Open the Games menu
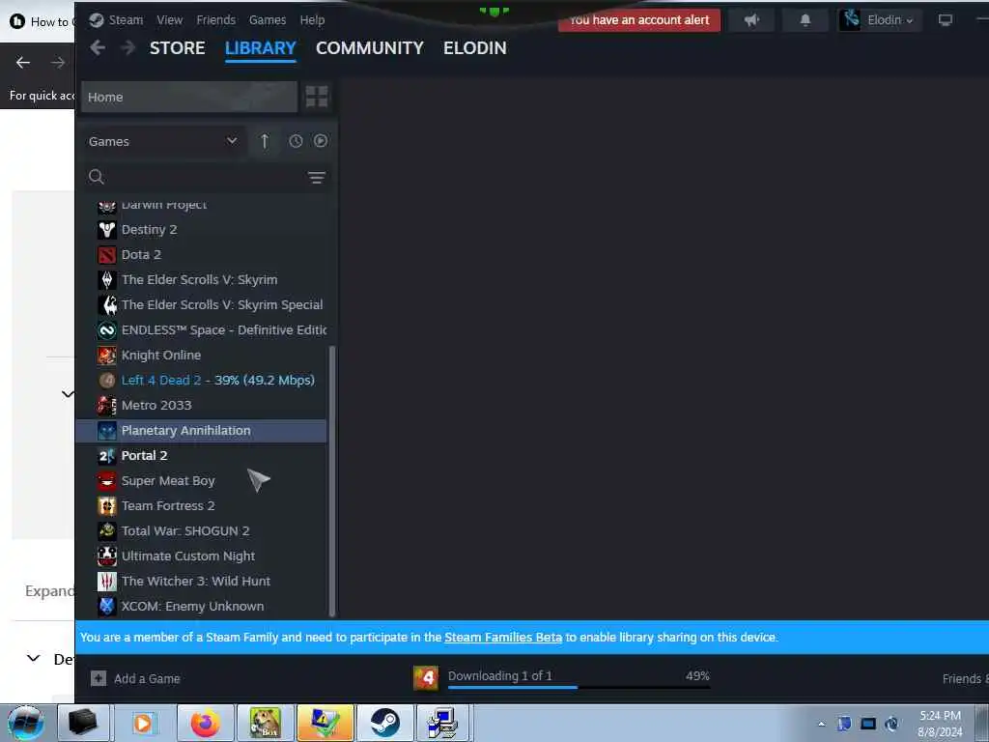The width and height of the screenshot is (989, 742). [268, 20]
